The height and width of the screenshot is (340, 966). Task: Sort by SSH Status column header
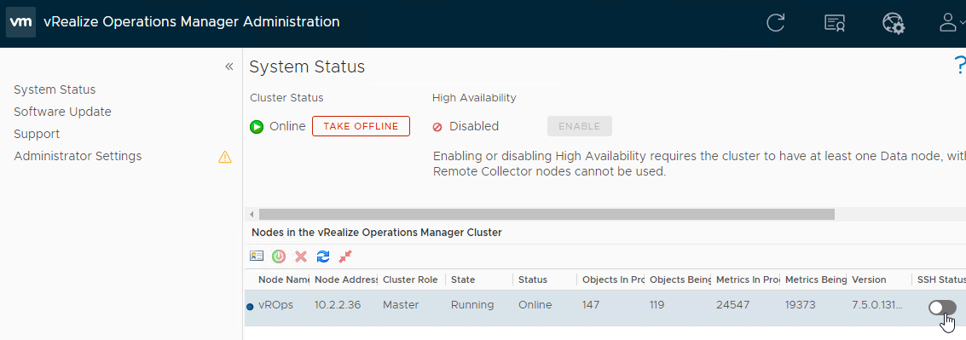click(940, 279)
